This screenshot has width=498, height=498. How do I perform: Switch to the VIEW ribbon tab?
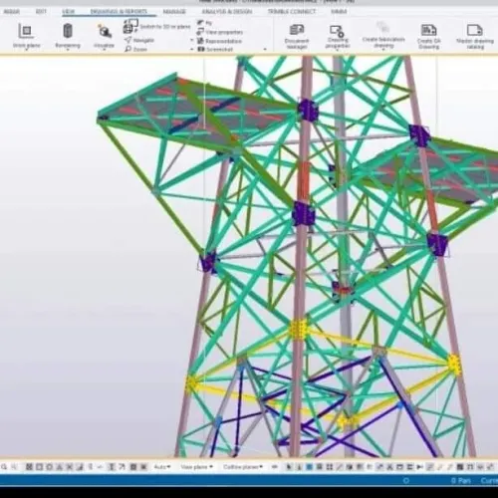click(68, 12)
